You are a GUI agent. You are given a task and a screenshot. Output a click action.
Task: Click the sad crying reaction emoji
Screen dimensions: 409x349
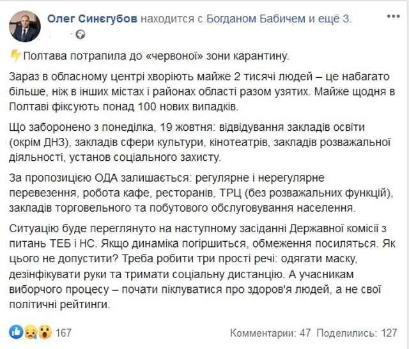(29, 332)
